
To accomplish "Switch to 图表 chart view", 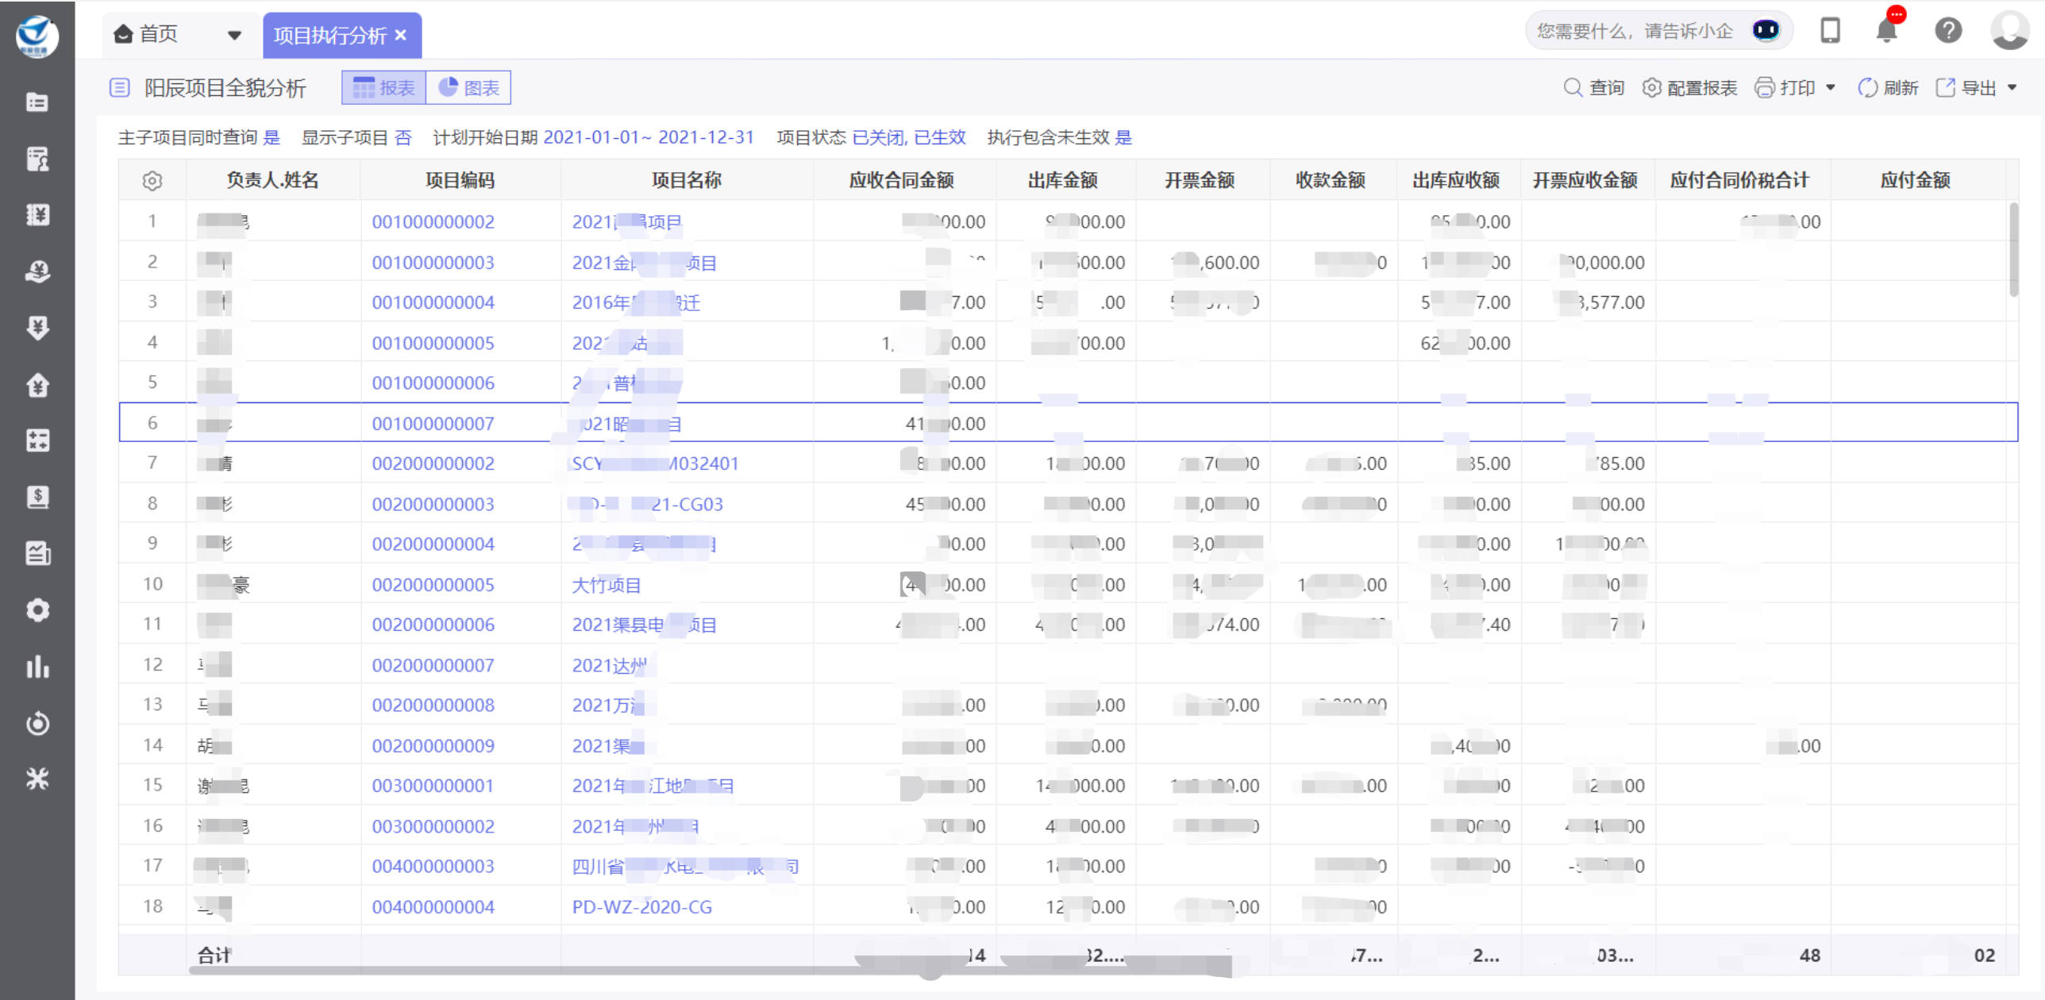I will click(x=469, y=88).
